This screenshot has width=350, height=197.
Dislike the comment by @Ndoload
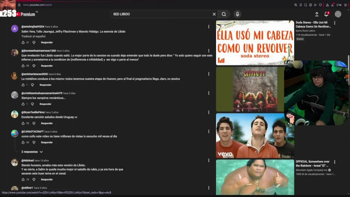[x=34, y=179]
